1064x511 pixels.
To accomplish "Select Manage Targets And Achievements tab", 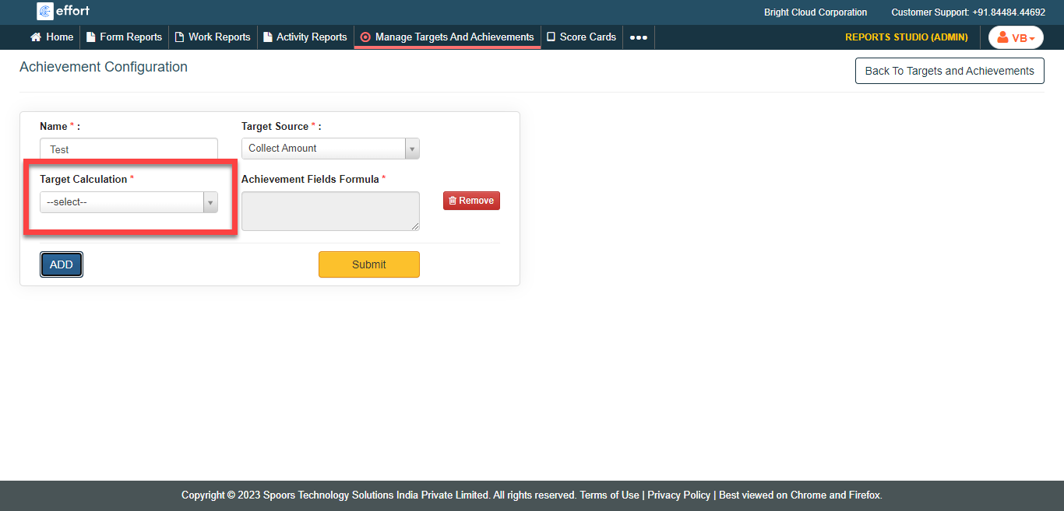I will 447,37.
